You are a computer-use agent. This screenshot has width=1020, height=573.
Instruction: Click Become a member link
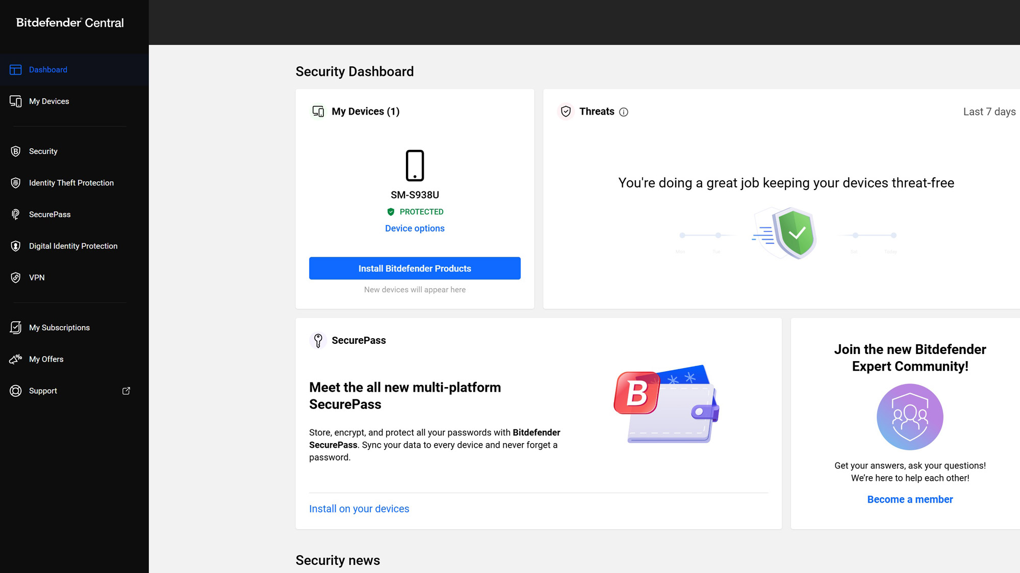[910, 500]
